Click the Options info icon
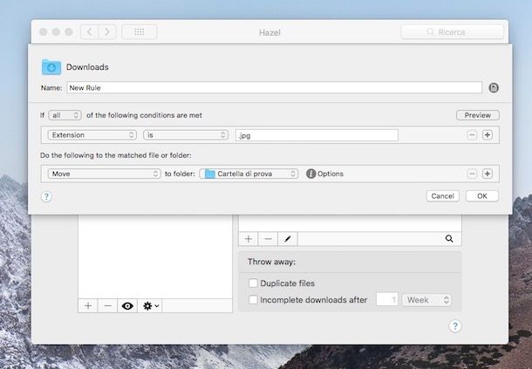 310,174
